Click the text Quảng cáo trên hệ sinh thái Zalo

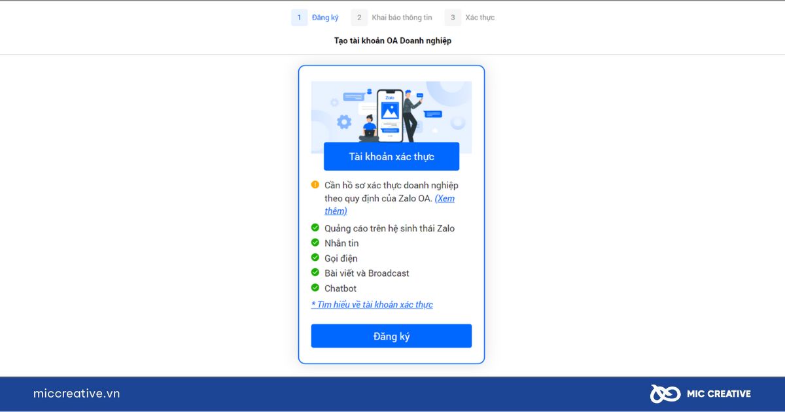coord(389,228)
